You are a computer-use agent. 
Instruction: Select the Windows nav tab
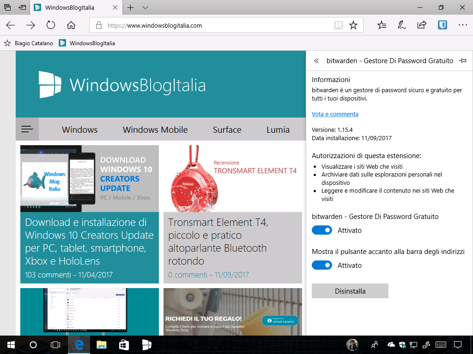[79, 130]
